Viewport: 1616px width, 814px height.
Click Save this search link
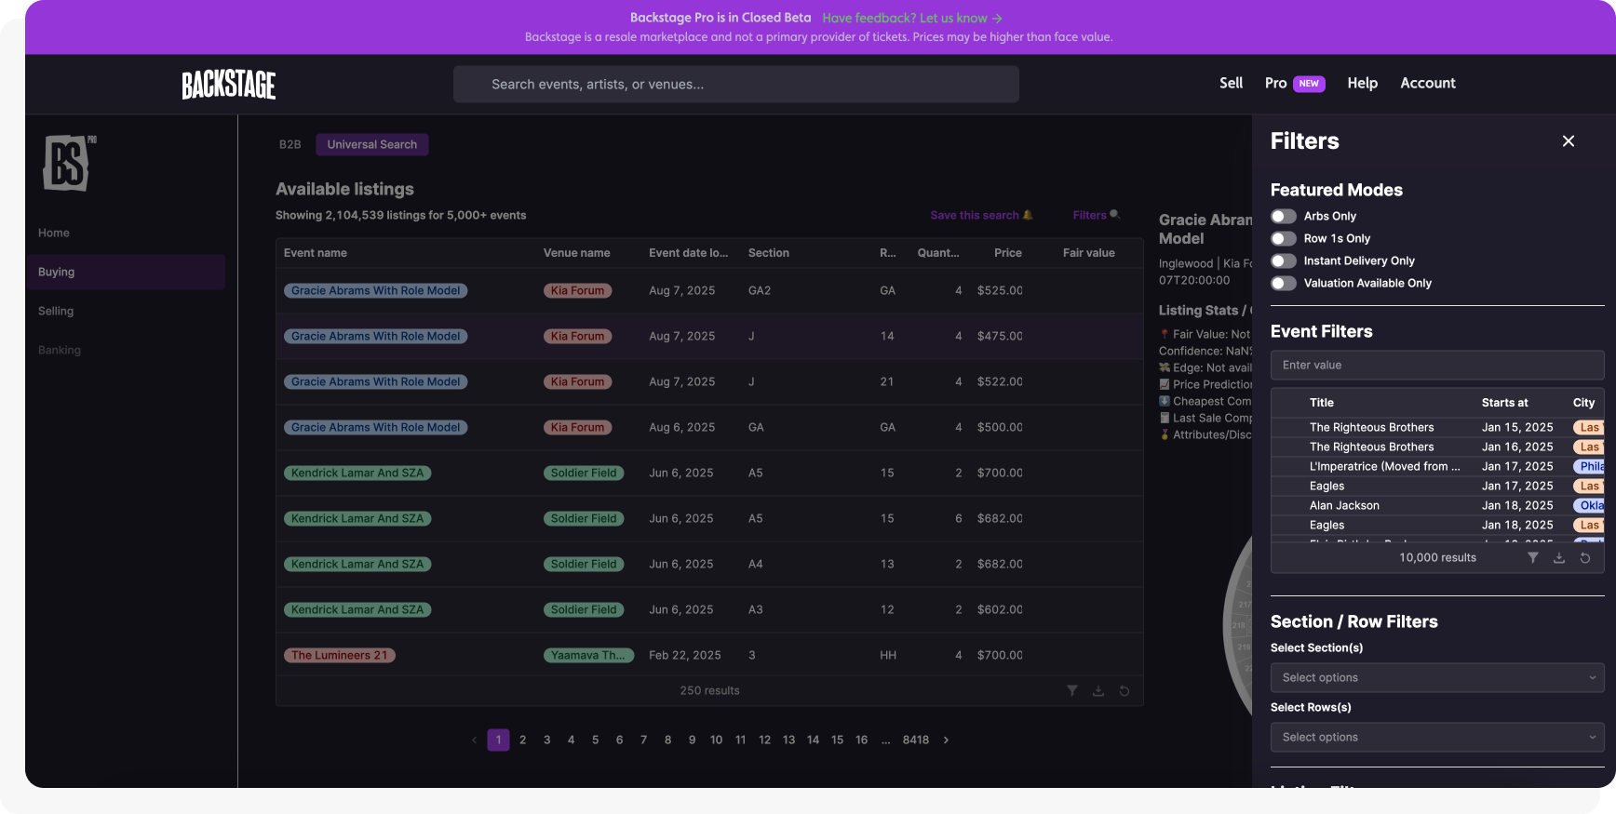click(981, 215)
